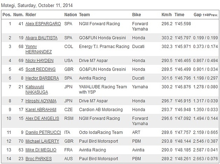The image size is (220, 164).
Task: Click Mike DI MEGLIO rider link
Action: coord(41,150)
